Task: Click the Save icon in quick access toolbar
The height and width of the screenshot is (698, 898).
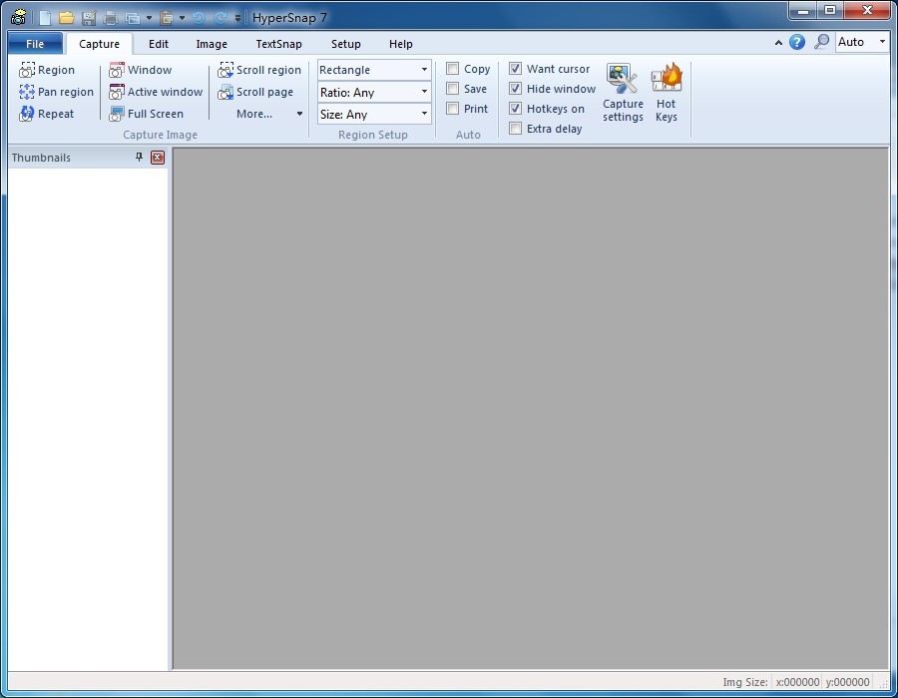Action: (89, 18)
